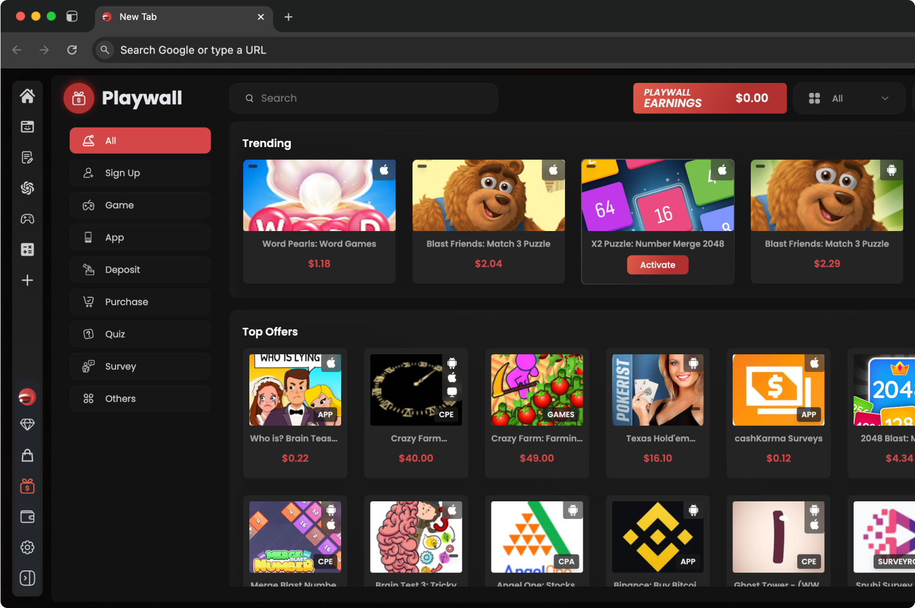The width and height of the screenshot is (915, 608).
Task: Click the browser reload icon
Action: tap(72, 50)
